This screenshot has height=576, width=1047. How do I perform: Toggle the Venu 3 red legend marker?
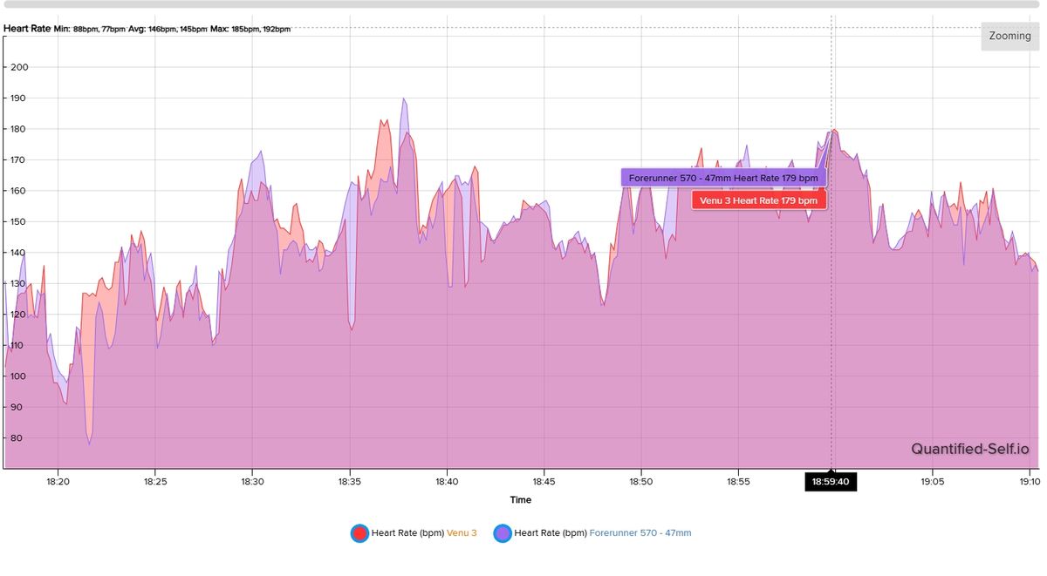click(358, 532)
